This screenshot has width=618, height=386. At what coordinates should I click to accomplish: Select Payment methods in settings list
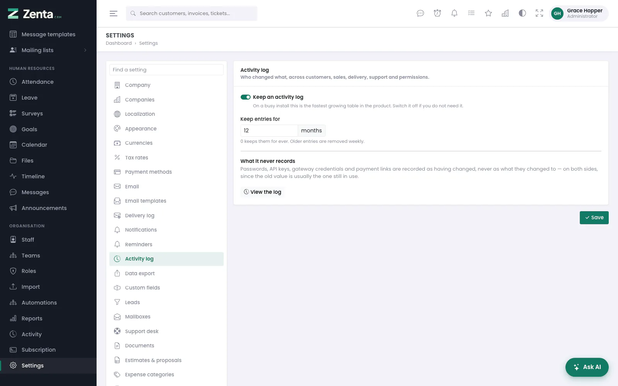(x=166, y=172)
